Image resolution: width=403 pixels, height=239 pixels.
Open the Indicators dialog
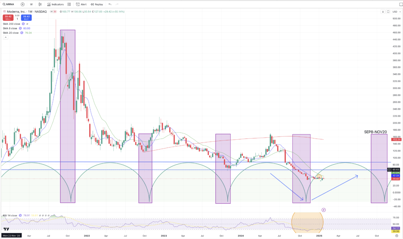pos(55,4)
